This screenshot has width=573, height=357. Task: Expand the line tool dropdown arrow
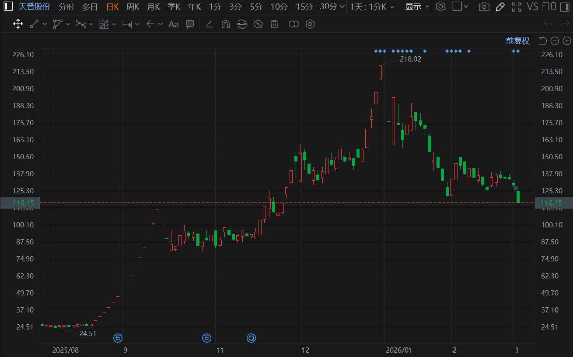click(x=44, y=24)
